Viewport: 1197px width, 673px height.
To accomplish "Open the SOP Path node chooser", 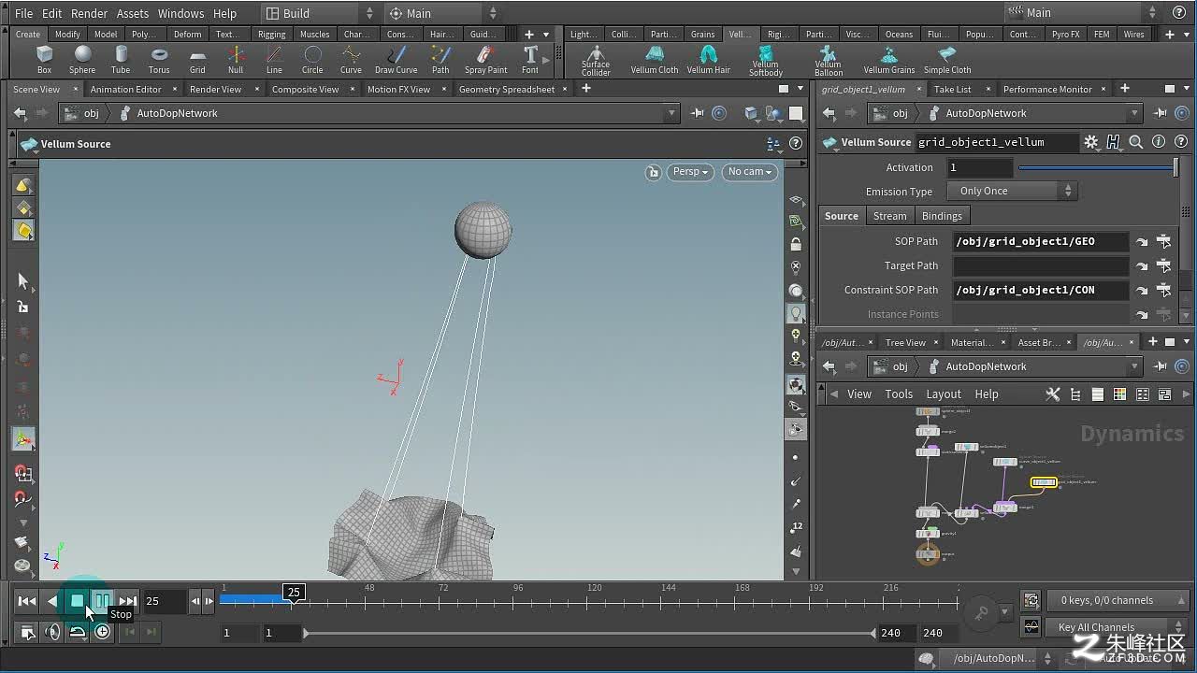I will (1163, 241).
